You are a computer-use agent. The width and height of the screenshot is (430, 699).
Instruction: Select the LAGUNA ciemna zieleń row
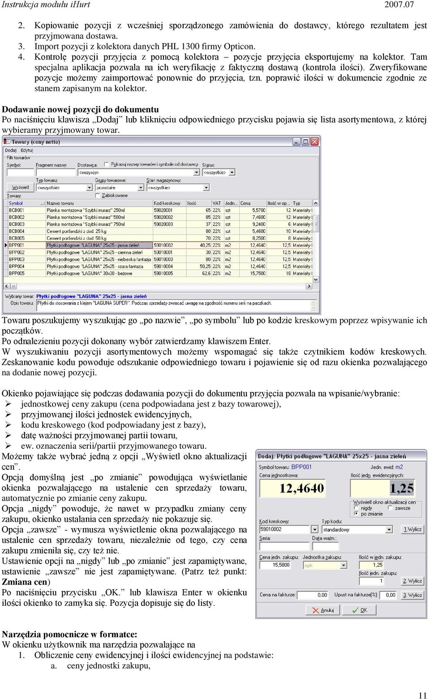[x=159, y=252]
